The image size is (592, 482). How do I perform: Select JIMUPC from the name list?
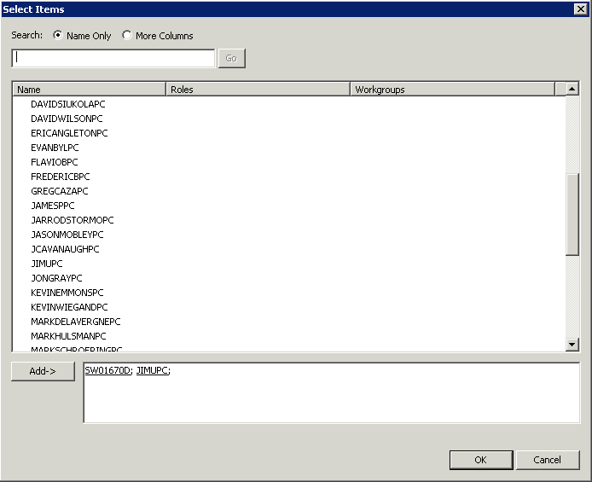pyautogui.click(x=47, y=264)
